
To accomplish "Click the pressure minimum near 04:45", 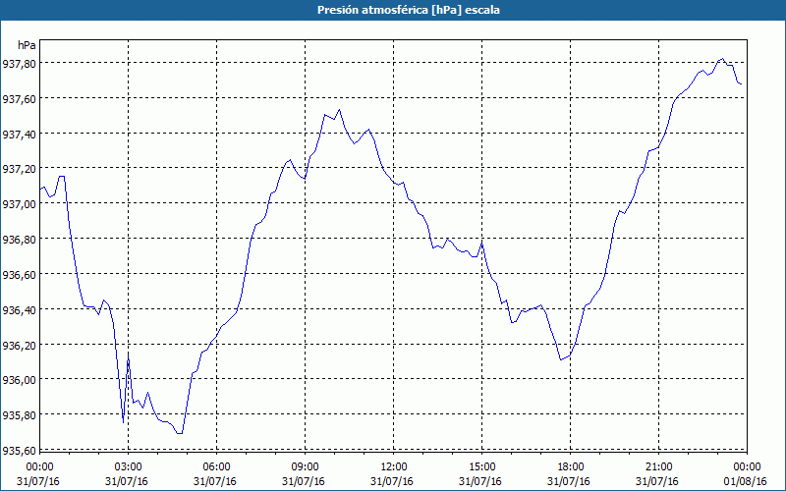I will (x=180, y=433).
